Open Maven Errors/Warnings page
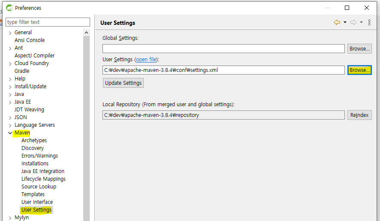This screenshot has width=380, height=221. tap(39, 155)
